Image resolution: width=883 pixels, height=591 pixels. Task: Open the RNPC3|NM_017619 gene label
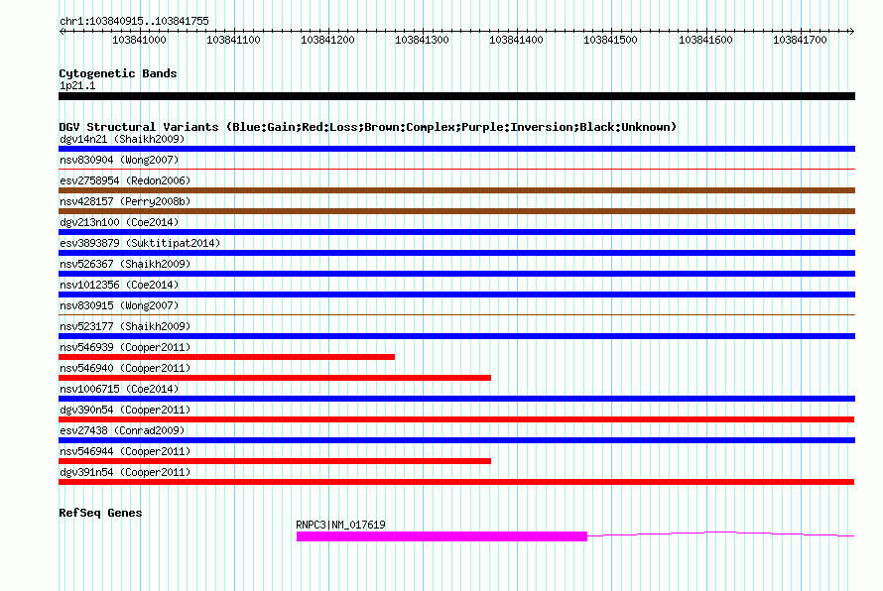(x=340, y=525)
